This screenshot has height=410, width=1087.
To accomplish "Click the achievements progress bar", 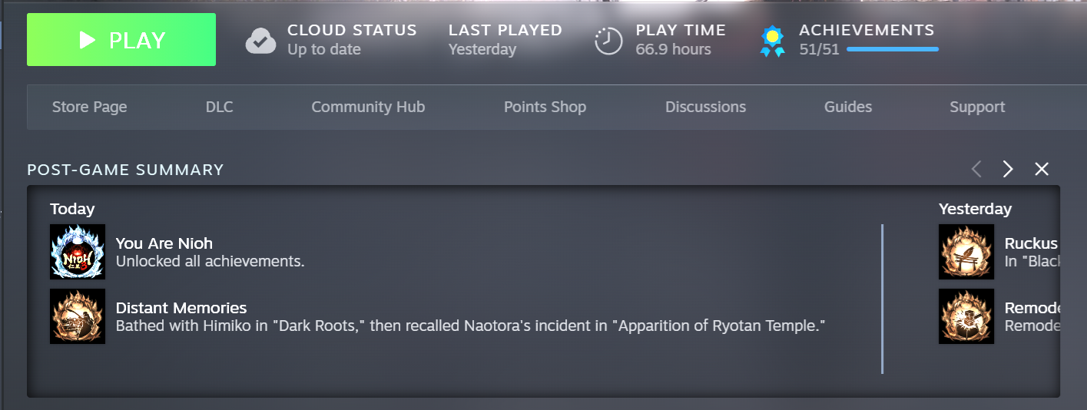I will pos(892,49).
